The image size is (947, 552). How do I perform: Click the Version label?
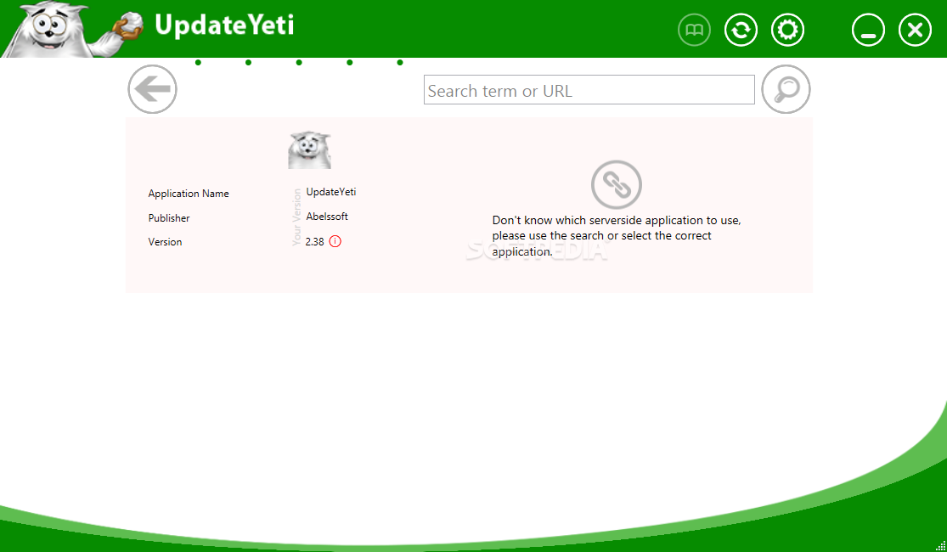[165, 241]
